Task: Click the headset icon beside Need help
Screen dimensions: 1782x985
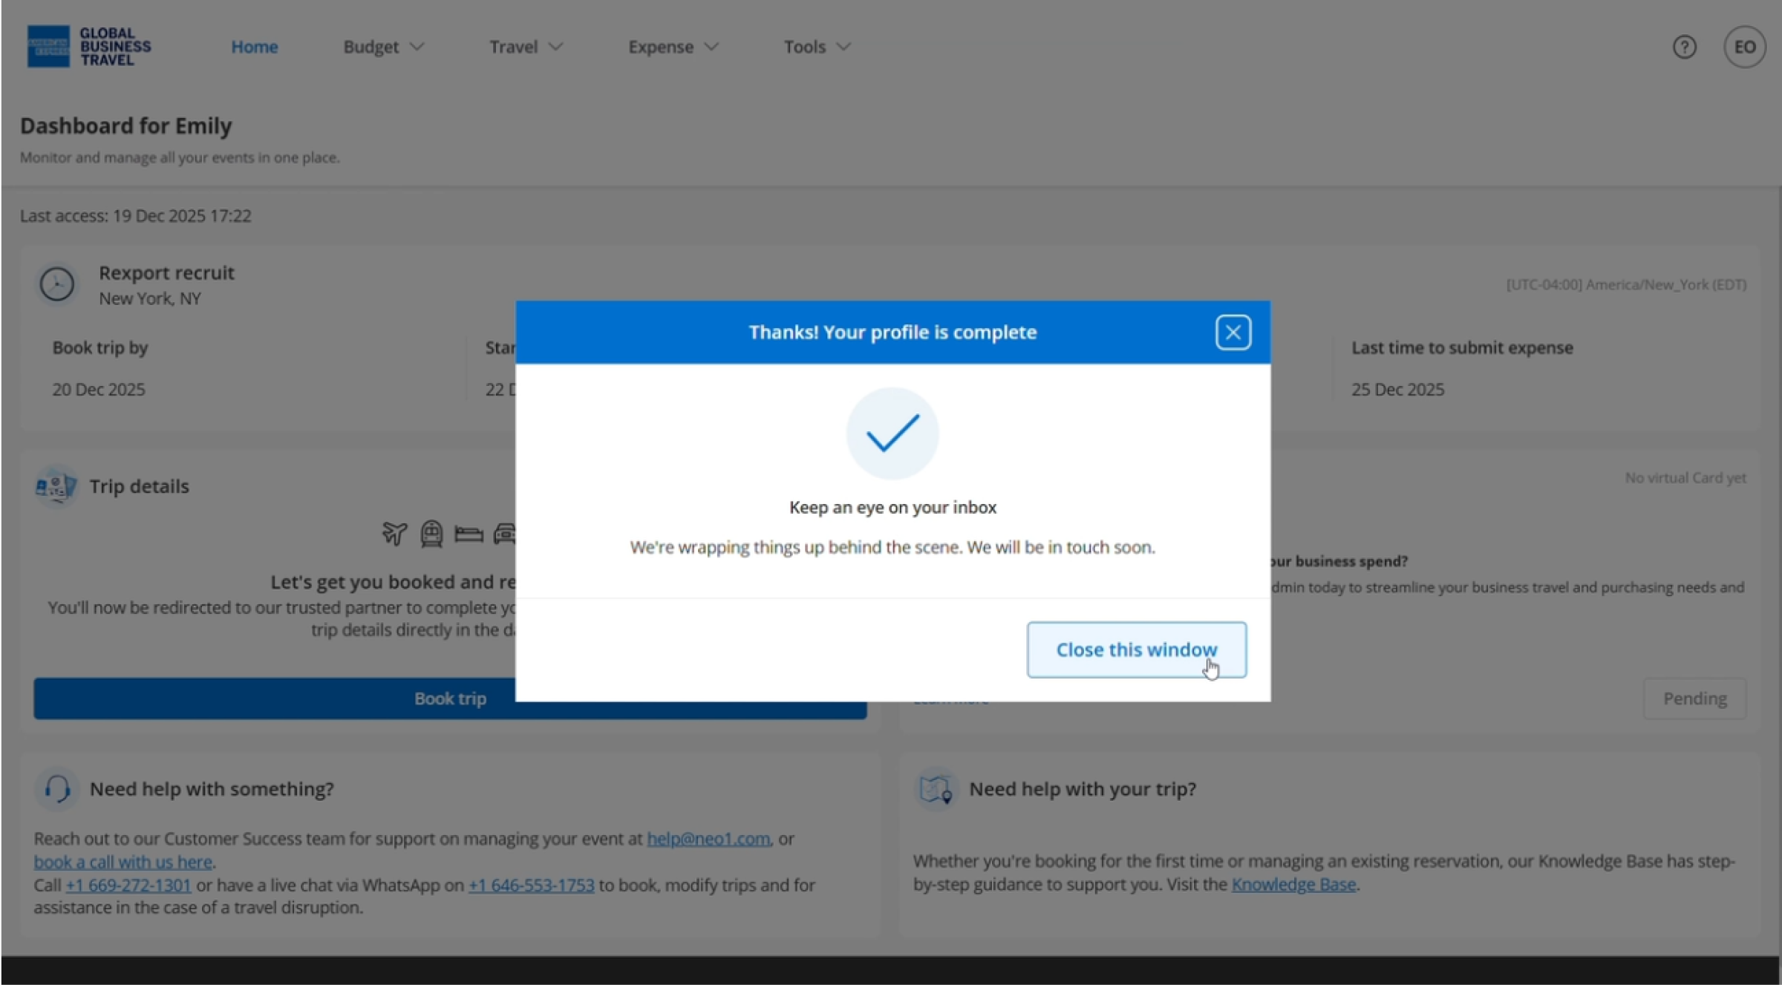Action: point(57,788)
